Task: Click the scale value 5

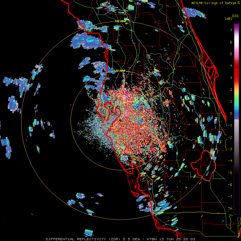Action: point(231,54)
